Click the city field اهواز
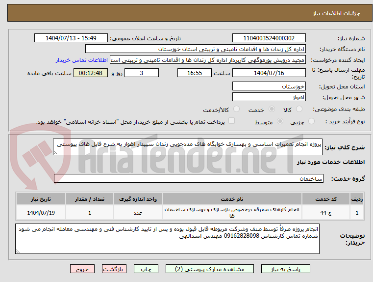373x282 pixels. point(269,97)
